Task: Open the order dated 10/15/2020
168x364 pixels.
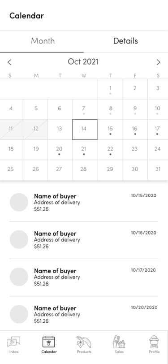Action: pyautogui.click(x=84, y=203)
